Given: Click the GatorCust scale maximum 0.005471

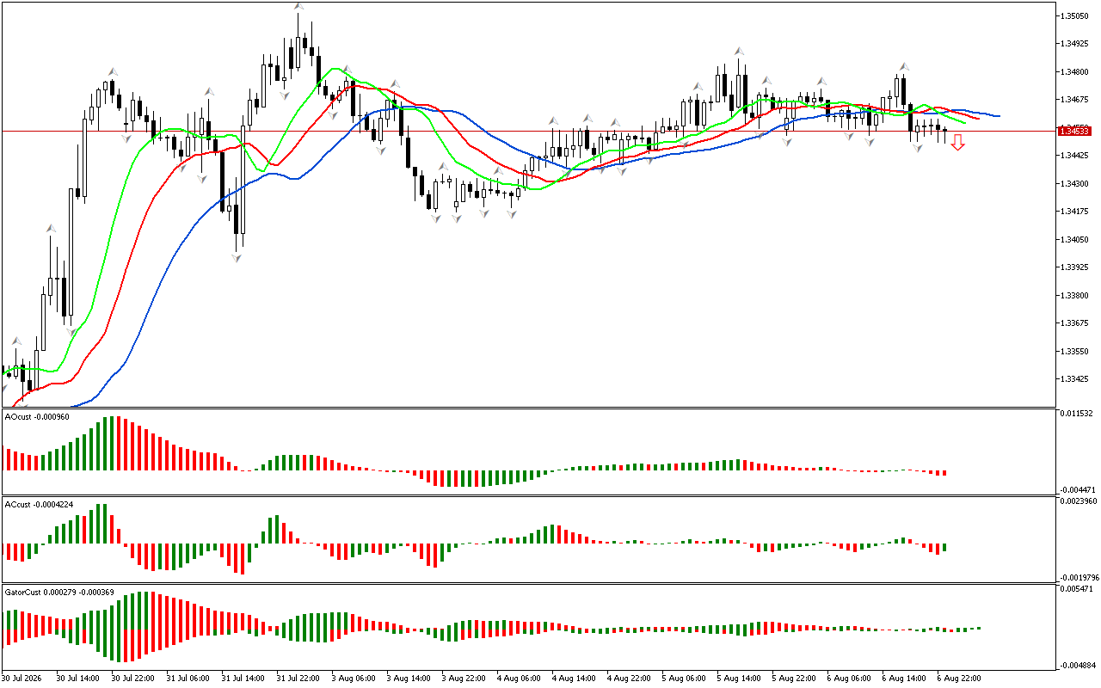Looking at the screenshot, I should click(x=1077, y=589).
